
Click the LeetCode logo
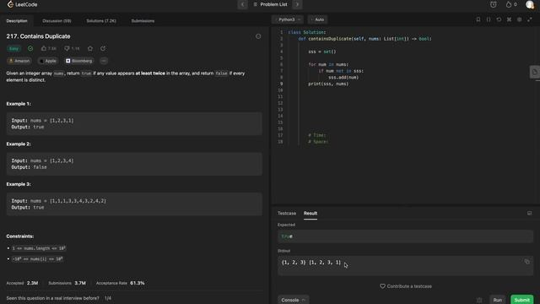[x=22, y=4]
